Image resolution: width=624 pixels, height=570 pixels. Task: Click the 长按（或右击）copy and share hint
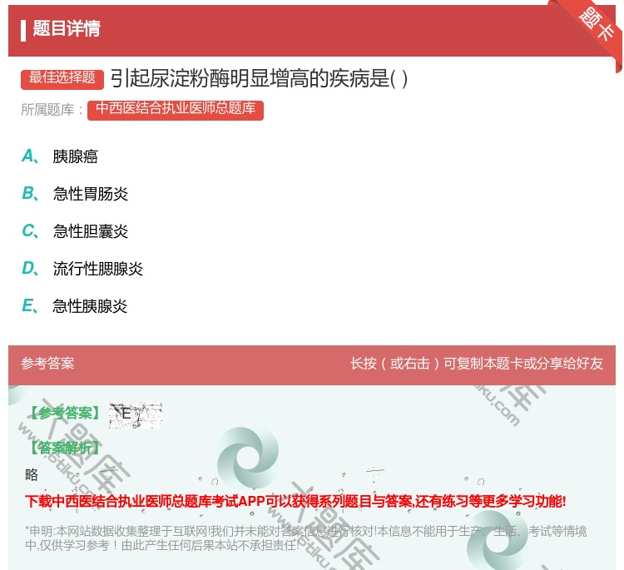[477, 364]
